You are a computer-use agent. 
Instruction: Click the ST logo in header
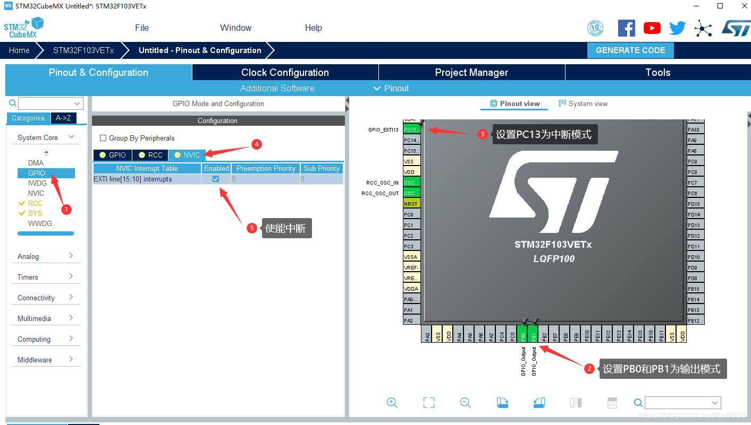tap(736, 28)
